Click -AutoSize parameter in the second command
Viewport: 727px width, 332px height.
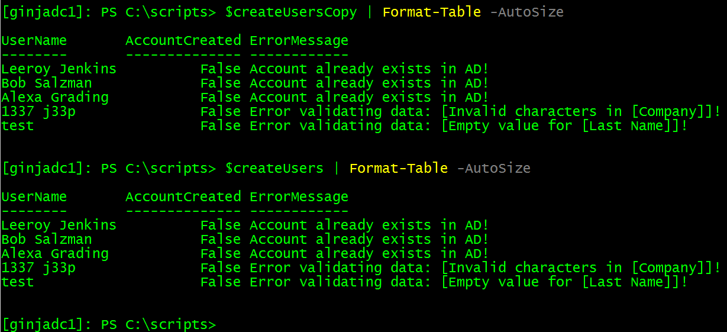(x=493, y=169)
